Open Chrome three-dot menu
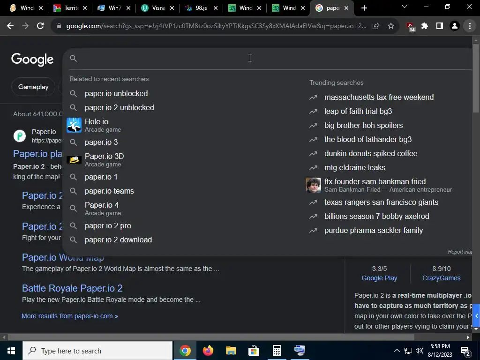480x360 pixels. point(470,26)
